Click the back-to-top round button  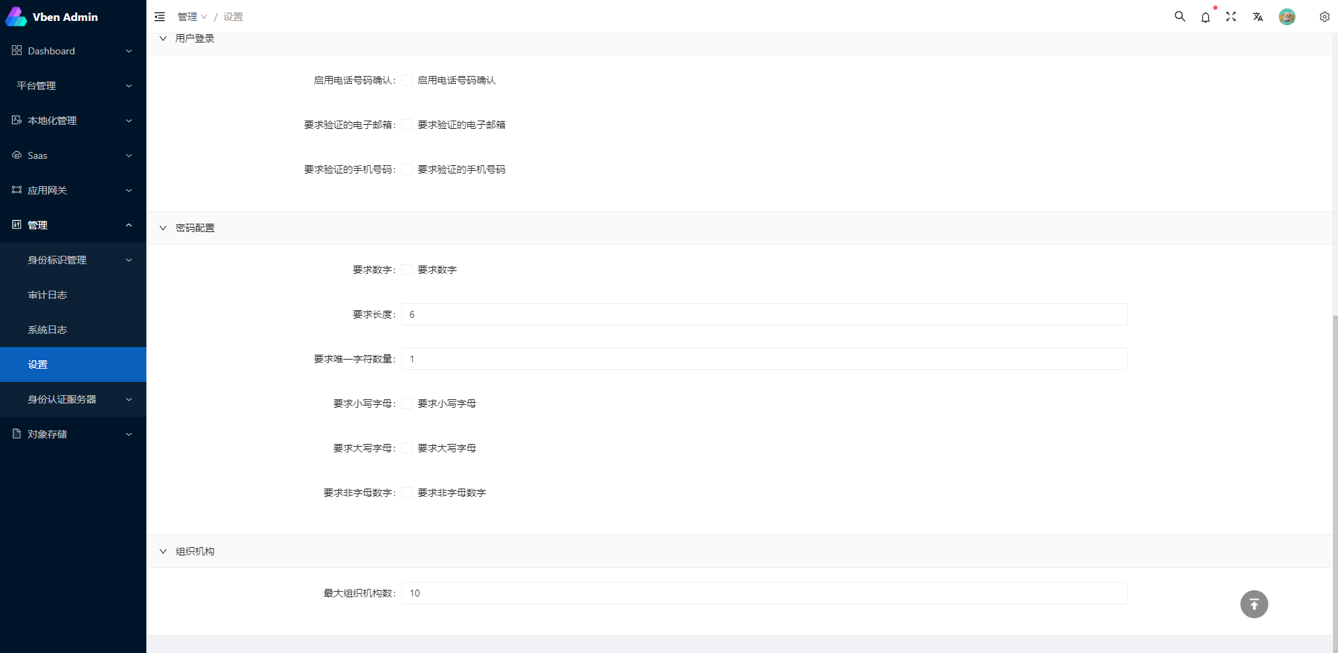(1254, 604)
